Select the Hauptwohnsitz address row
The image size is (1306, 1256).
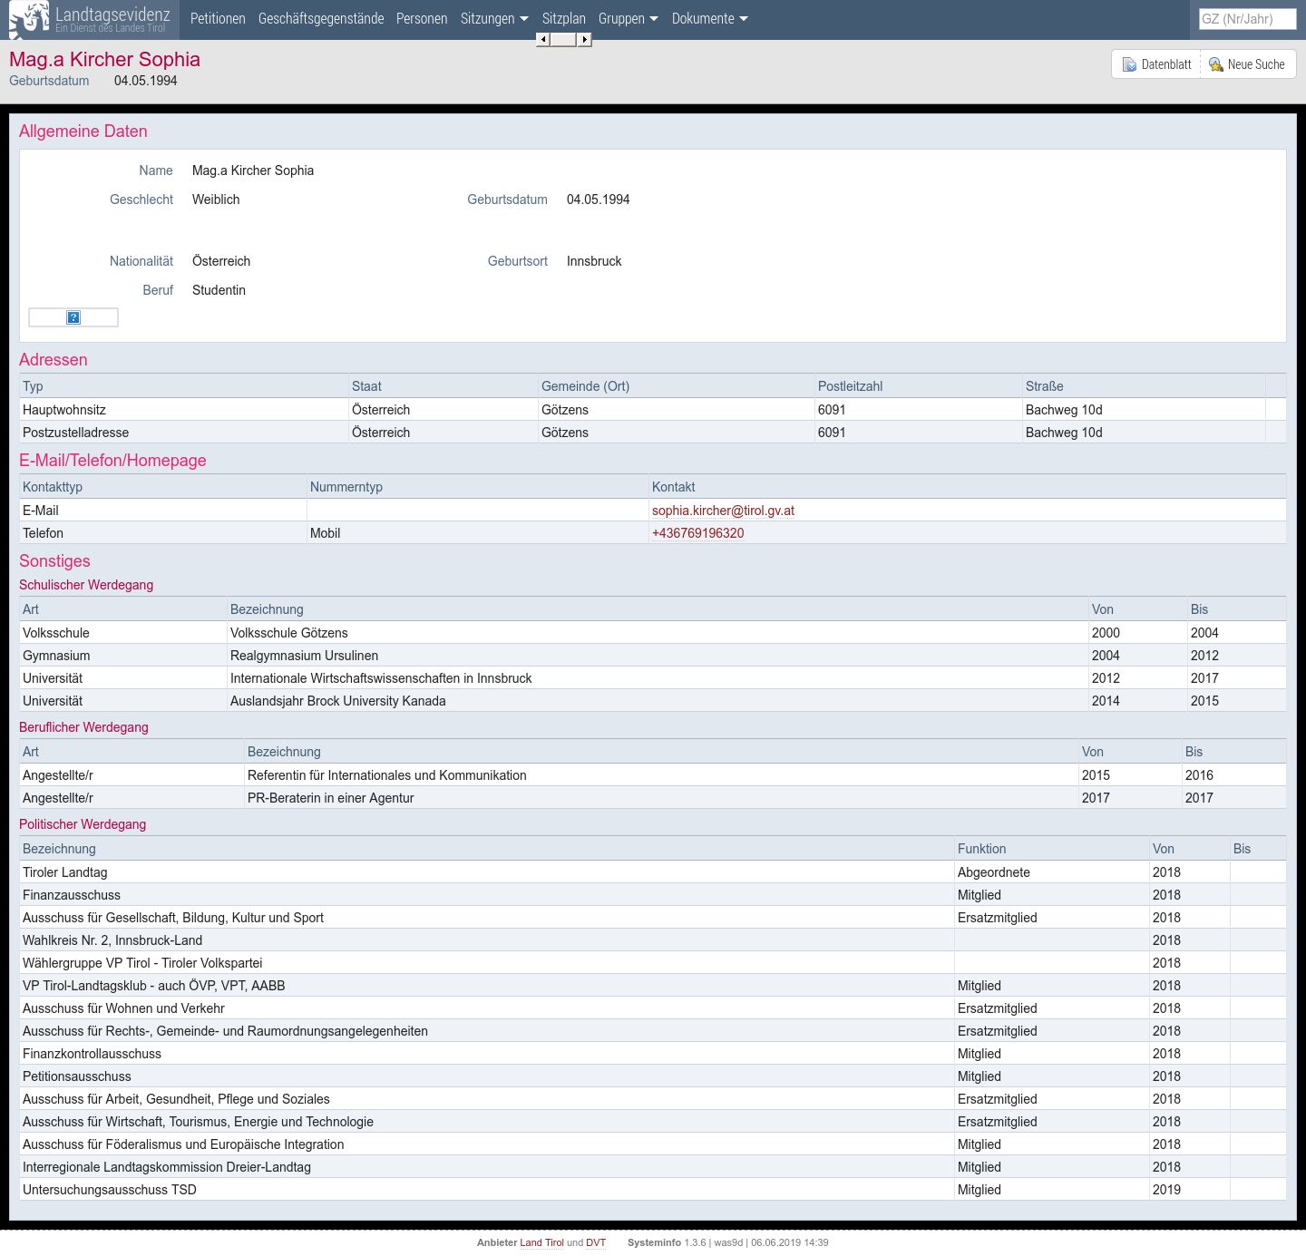652,410
